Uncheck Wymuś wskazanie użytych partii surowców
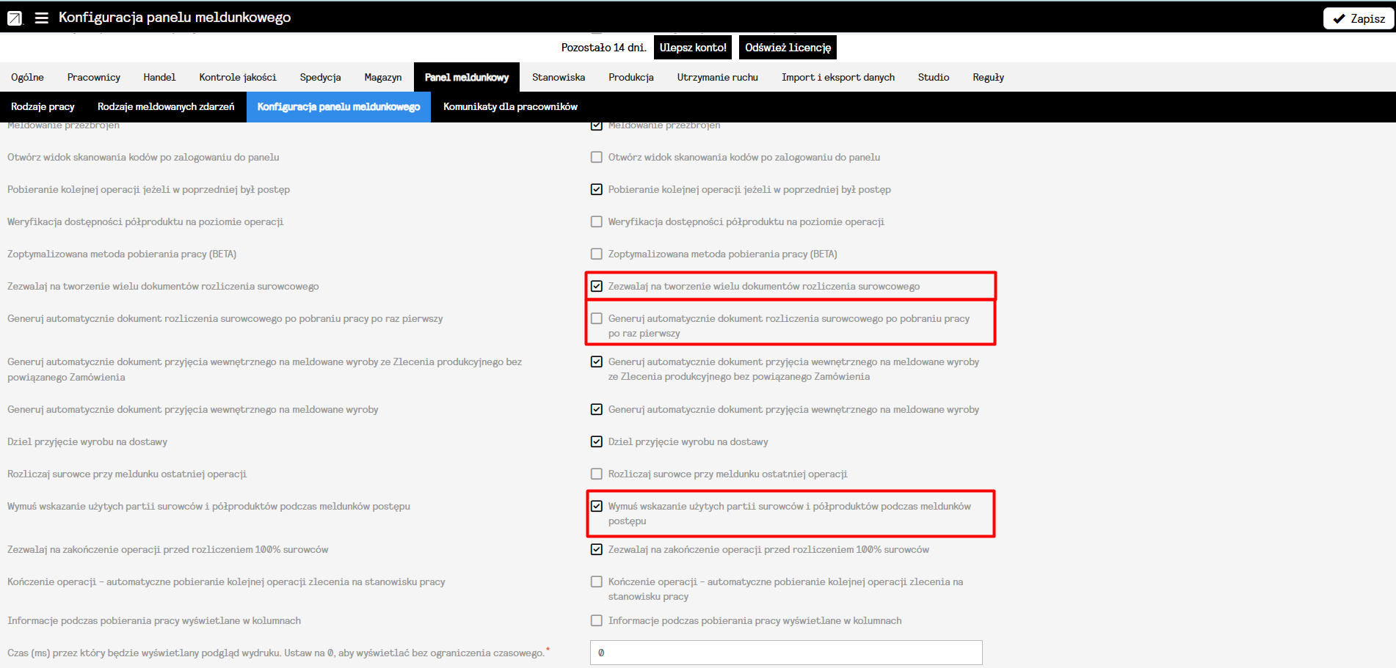 pyautogui.click(x=597, y=506)
